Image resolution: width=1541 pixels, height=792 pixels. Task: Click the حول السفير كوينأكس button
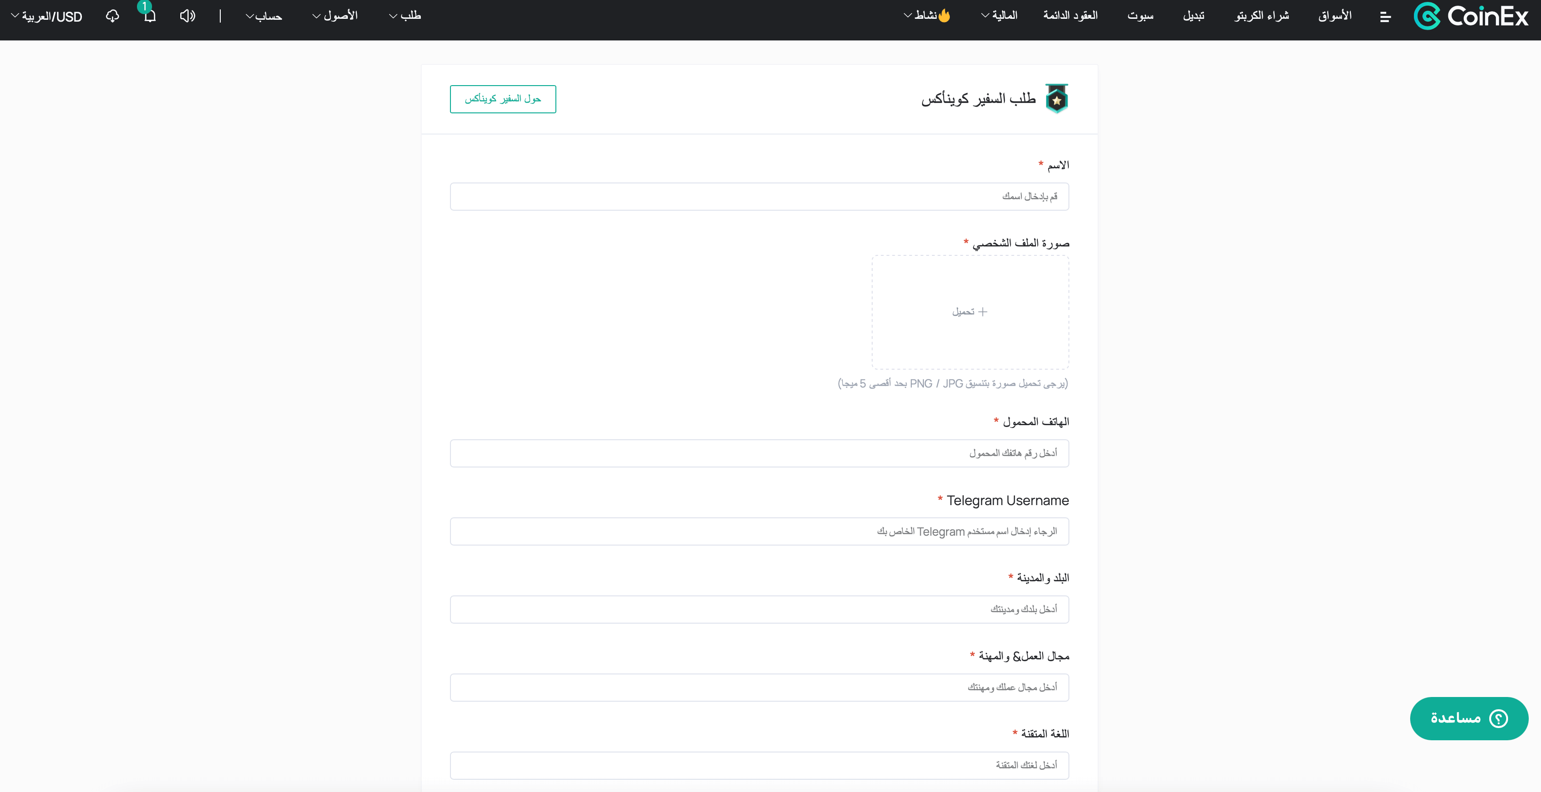[503, 99]
